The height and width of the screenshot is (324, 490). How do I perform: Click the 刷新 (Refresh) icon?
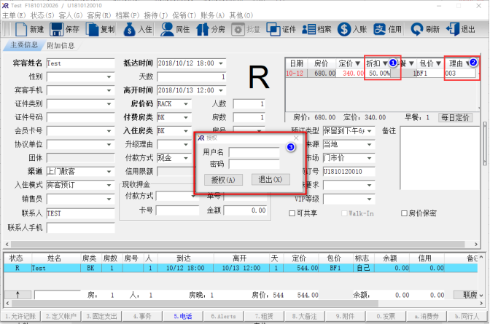point(416,29)
